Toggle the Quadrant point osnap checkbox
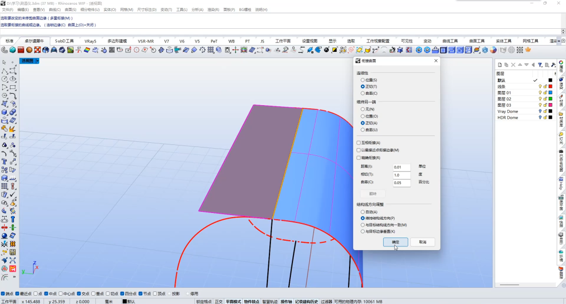This screenshot has height=304, width=566. pyautogui.click(x=122, y=294)
